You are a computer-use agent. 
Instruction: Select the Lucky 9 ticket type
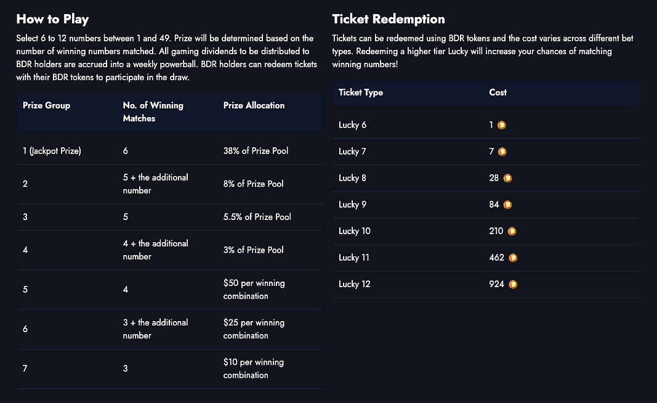[353, 205]
